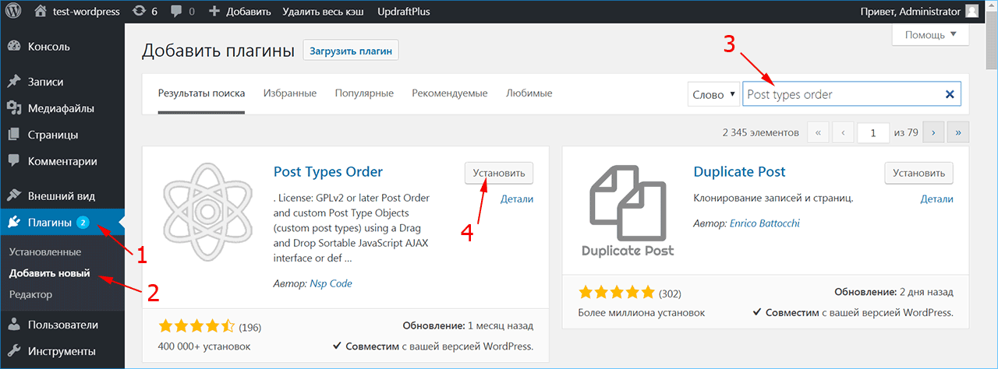Click the WordPress logo in admin bar

(x=14, y=12)
